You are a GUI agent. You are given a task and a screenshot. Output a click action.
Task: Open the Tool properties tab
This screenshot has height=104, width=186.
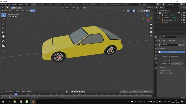click(x=156, y=41)
